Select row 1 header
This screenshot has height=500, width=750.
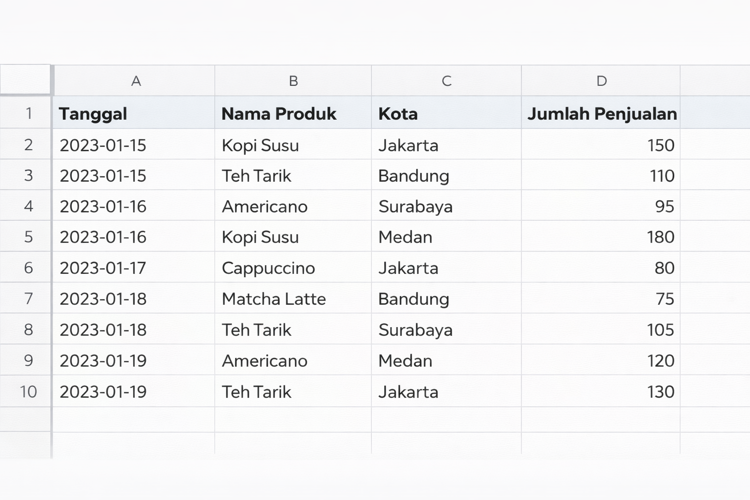[x=28, y=113]
